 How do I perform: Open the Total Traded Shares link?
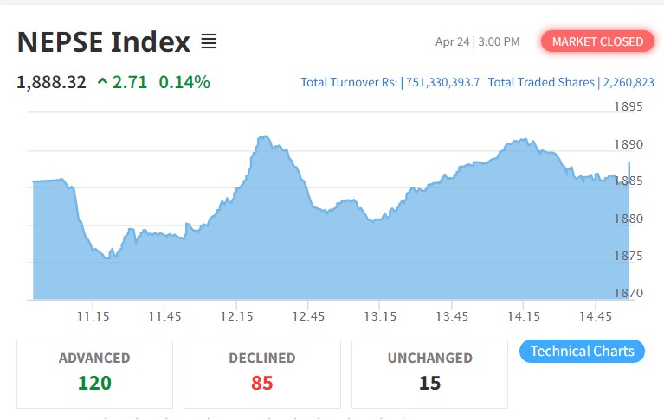pos(571,82)
